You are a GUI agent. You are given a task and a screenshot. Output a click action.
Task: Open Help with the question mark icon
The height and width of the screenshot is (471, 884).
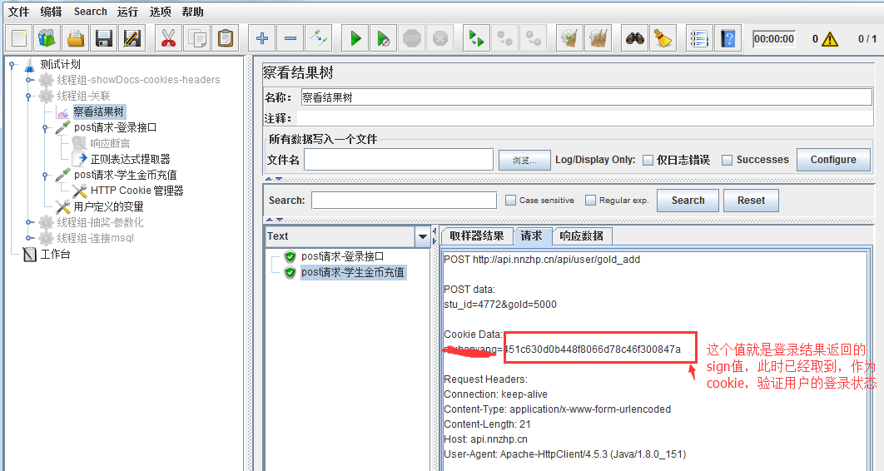pyautogui.click(x=728, y=38)
